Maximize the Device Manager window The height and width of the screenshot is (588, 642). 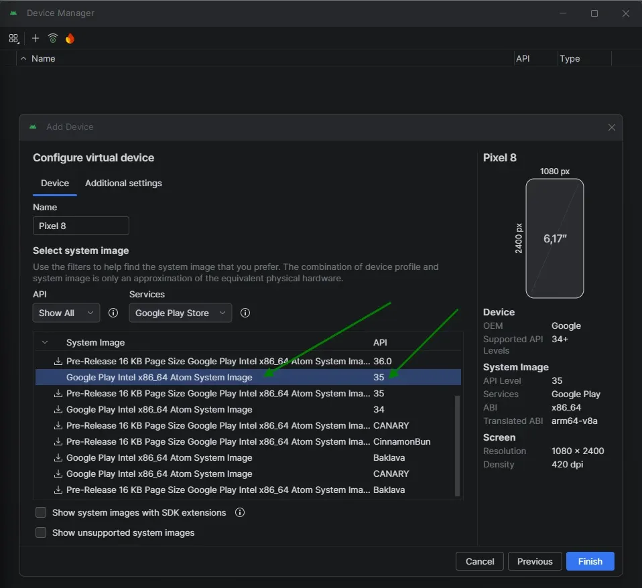point(594,13)
